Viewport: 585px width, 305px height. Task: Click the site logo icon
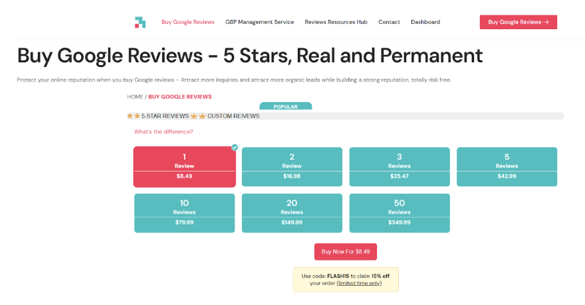click(140, 23)
